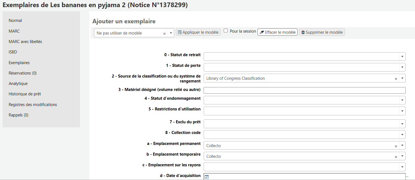This screenshot has height=180, width=415.
Task: Open the ISBD view in sidebar
Action: (13, 52)
